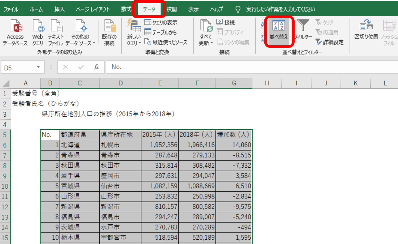Select column H header
This screenshot has height=244, width=398.
click(267, 83)
